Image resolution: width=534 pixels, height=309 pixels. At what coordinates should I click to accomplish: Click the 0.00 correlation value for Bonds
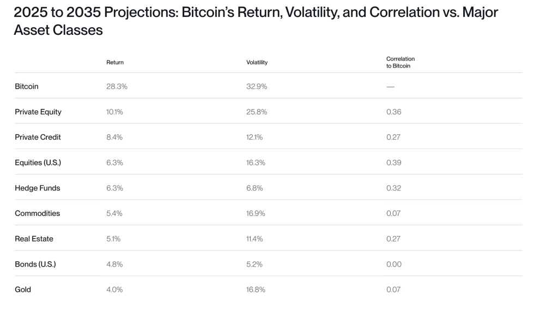393,264
